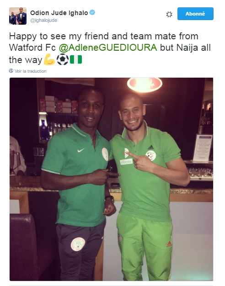Click the Nike swoosh on the left shirt

tap(81, 150)
